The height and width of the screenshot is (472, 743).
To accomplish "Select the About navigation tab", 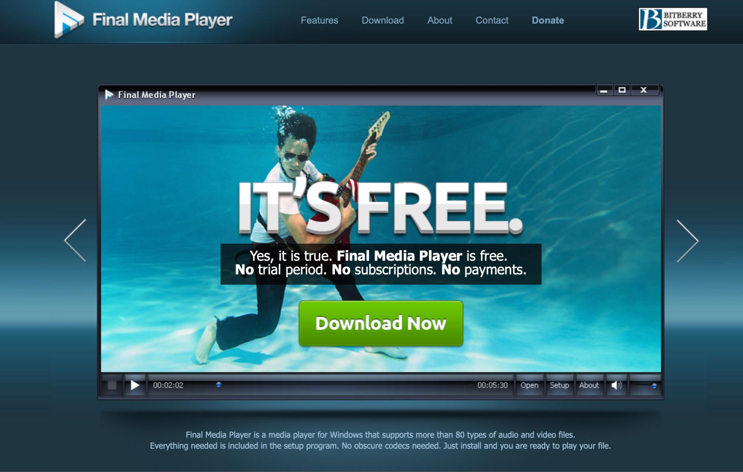I will [x=440, y=20].
